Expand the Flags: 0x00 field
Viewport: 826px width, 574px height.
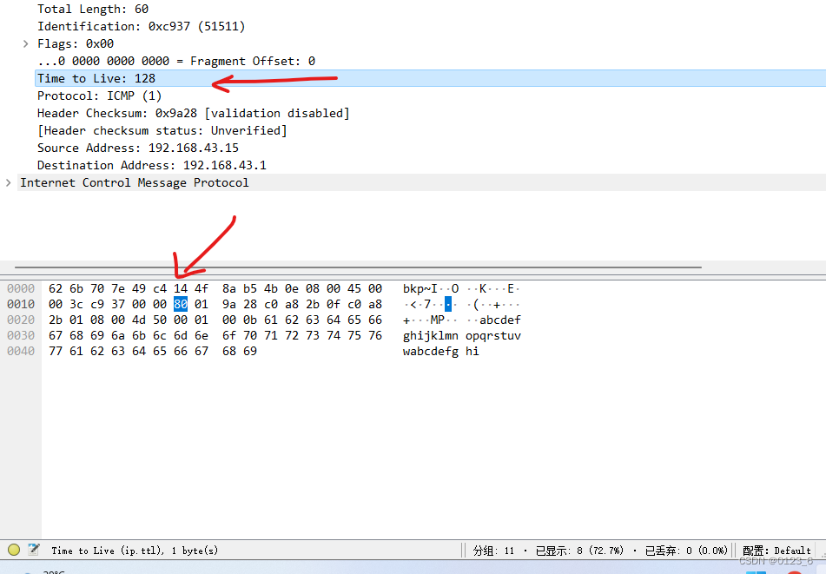(25, 43)
